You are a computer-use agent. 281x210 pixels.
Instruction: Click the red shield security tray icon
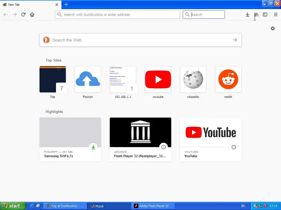(x=265, y=206)
